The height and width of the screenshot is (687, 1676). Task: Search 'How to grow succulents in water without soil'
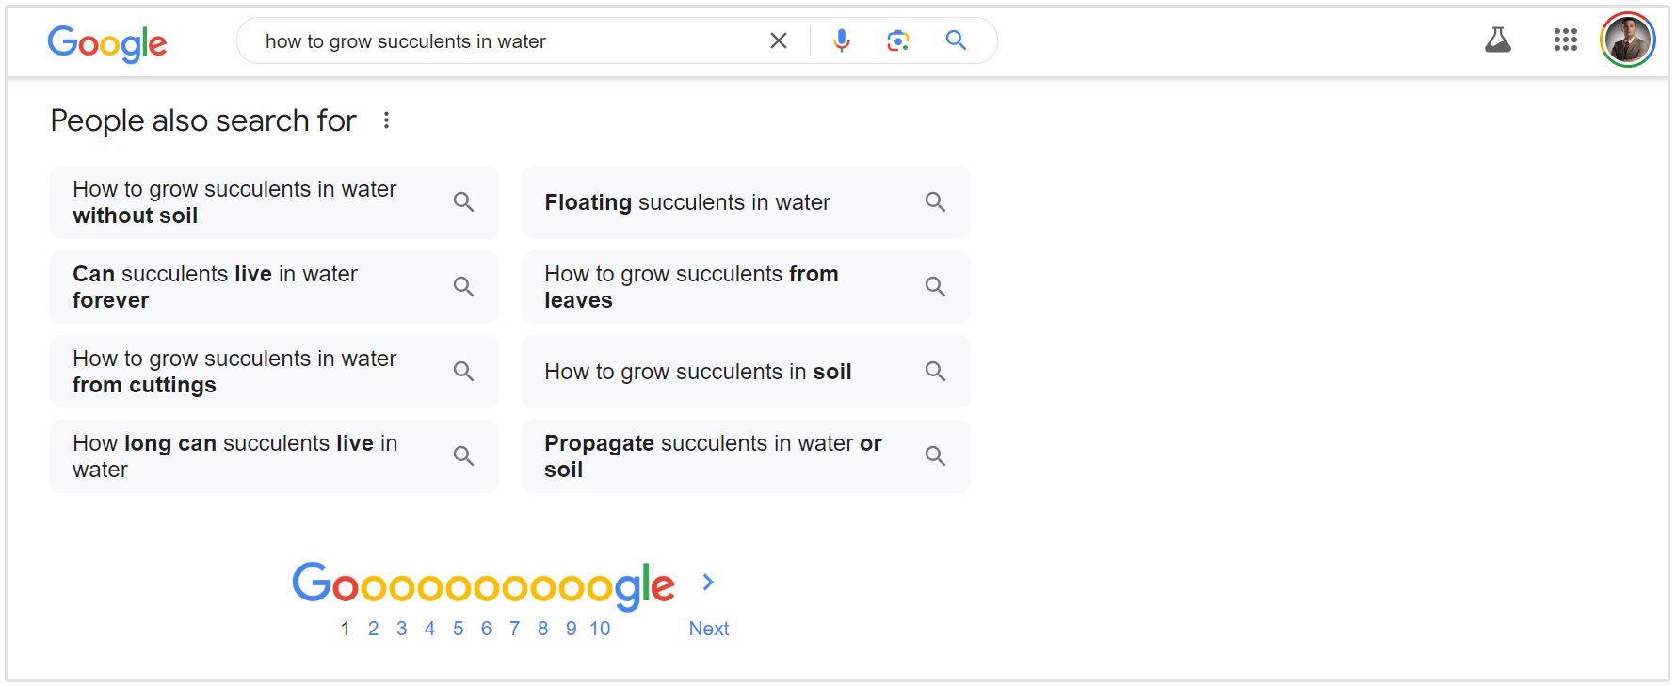click(x=274, y=202)
